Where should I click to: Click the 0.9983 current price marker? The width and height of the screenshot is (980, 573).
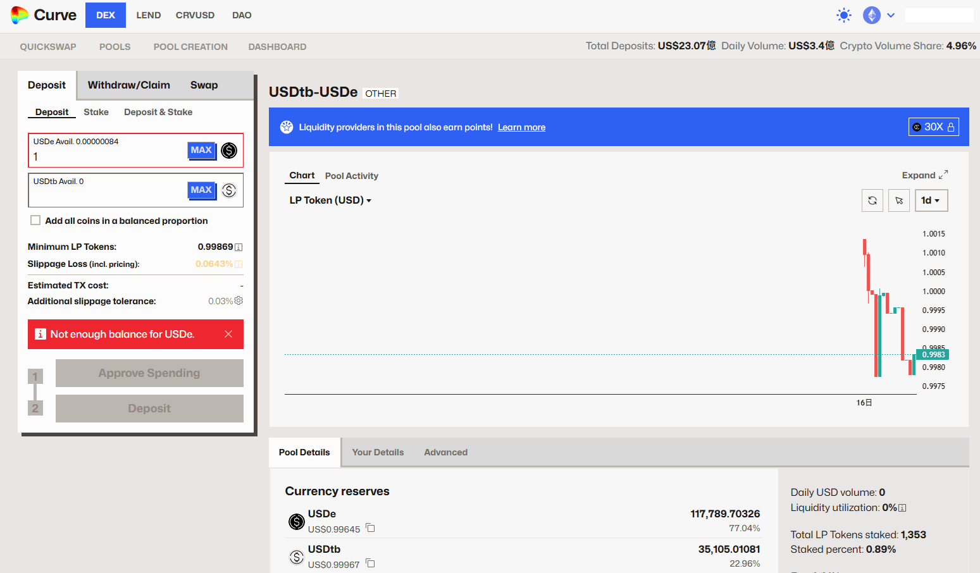tap(933, 355)
